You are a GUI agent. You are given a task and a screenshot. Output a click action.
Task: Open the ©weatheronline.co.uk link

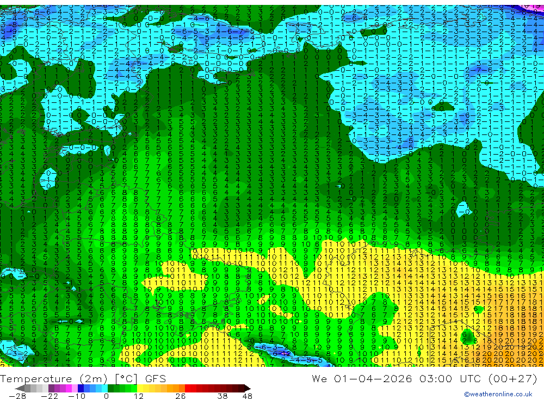tap(498, 394)
